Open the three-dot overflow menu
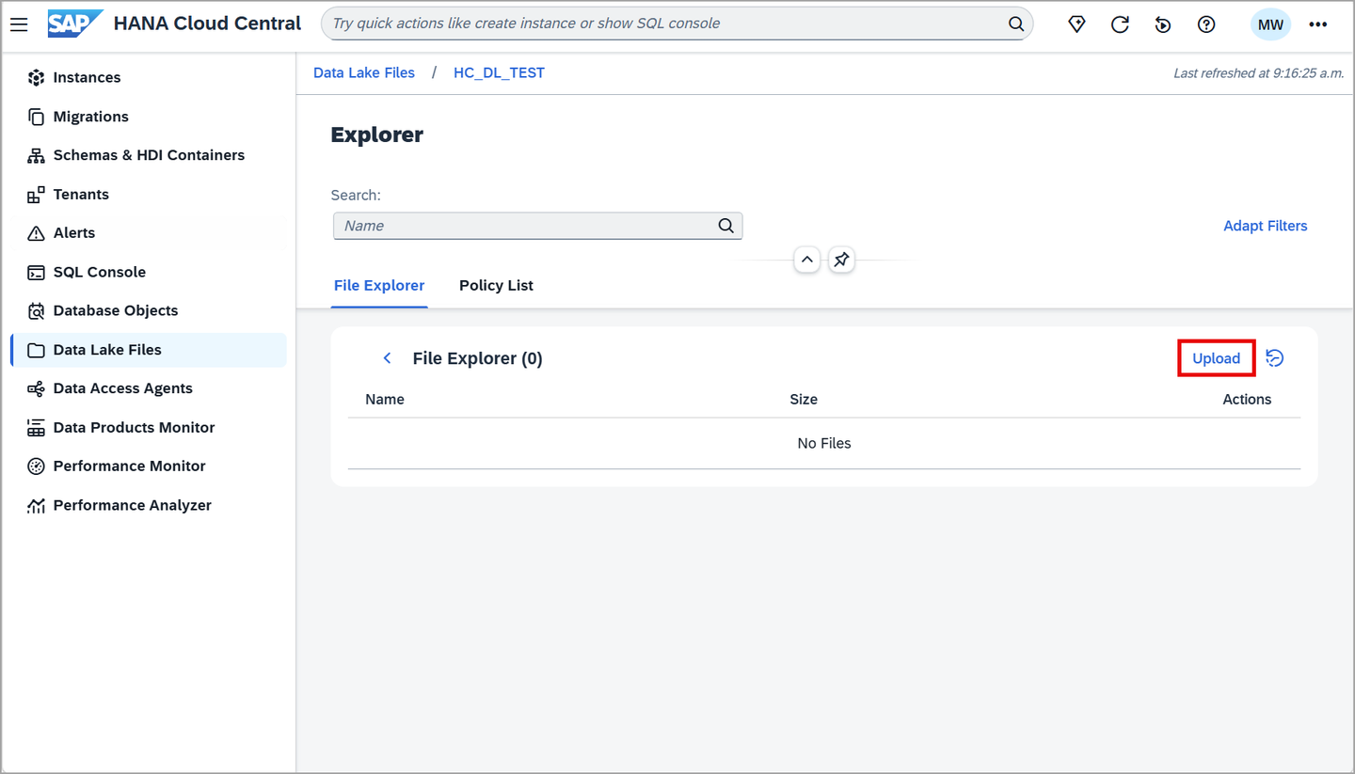This screenshot has width=1355, height=774. 1317,24
